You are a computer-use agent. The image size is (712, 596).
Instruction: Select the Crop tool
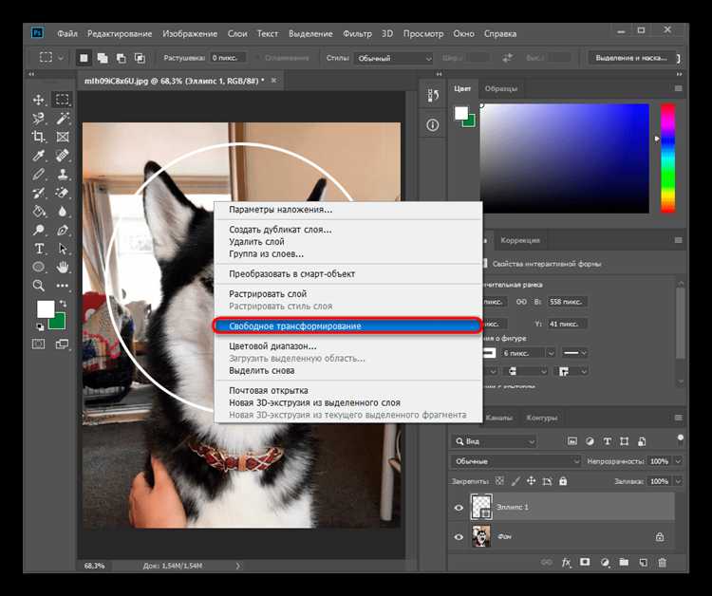[40, 138]
